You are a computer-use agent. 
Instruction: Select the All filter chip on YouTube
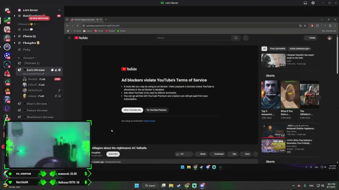tap(264, 49)
